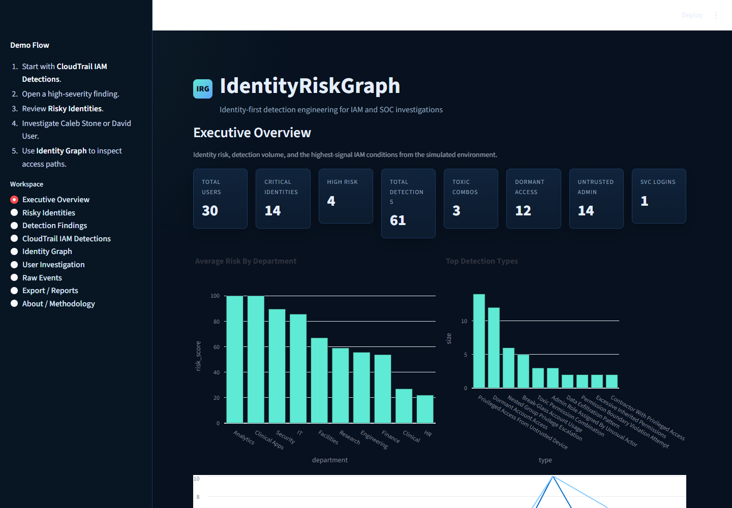Click the 'Use Identity Graph' demo step

point(72,157)
